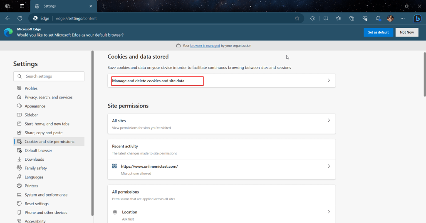The height and width of the screenshot is (223, 426).
Task: Open Sidebar settings
Action: pos(49,115)
